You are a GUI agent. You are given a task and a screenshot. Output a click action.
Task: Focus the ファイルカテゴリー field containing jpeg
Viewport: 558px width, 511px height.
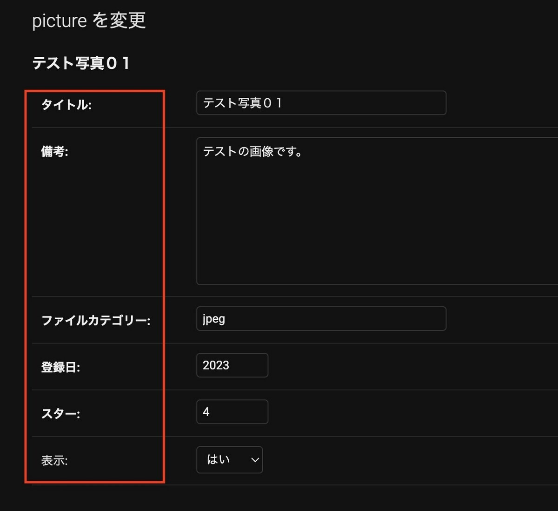[x=321, y=319]
